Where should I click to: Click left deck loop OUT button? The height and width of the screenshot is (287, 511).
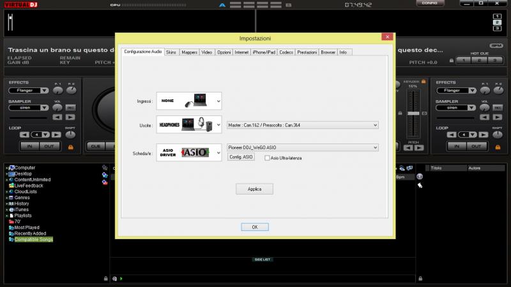tap(49, 147)
